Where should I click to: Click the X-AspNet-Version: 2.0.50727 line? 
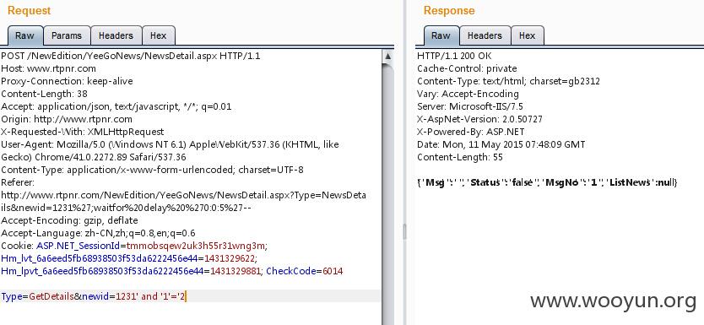tap(480, 119)
